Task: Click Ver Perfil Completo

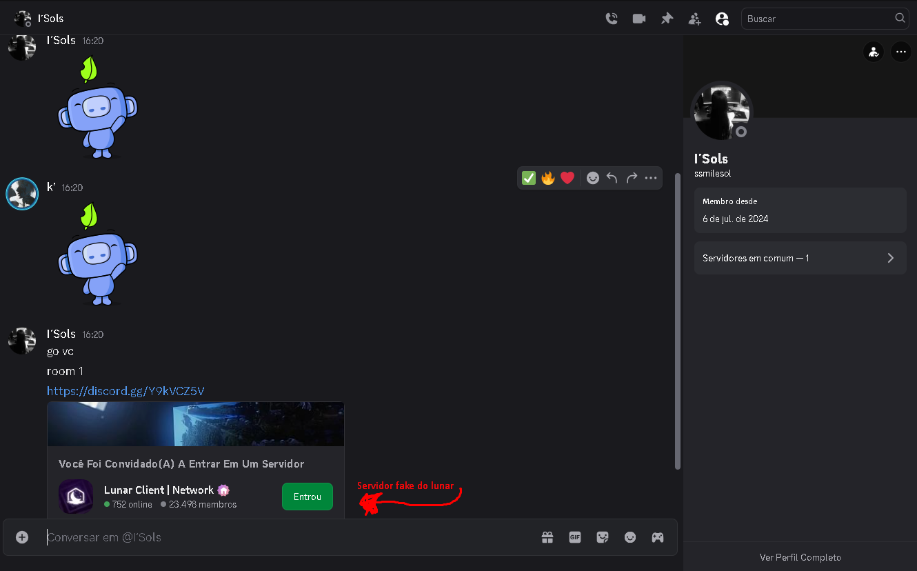Action: point(800,557)
